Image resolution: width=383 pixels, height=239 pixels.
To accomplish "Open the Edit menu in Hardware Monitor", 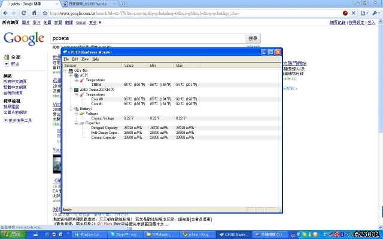I will tap(75, 59).
